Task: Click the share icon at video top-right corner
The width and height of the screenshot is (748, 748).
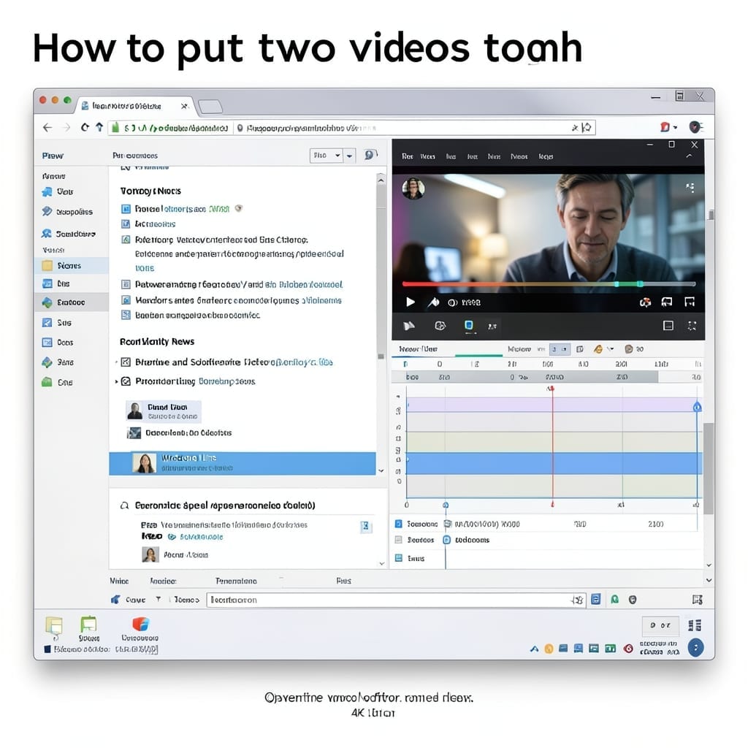Action: [x=690, y=188]
